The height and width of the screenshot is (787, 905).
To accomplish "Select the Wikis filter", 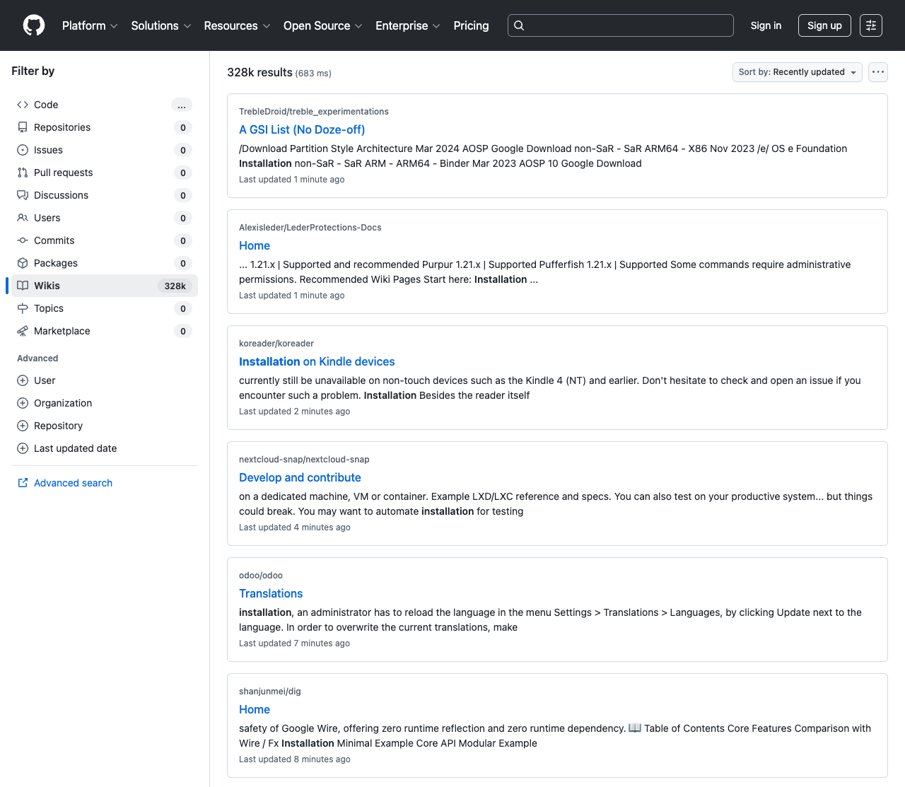I will [x=105, y=286].
